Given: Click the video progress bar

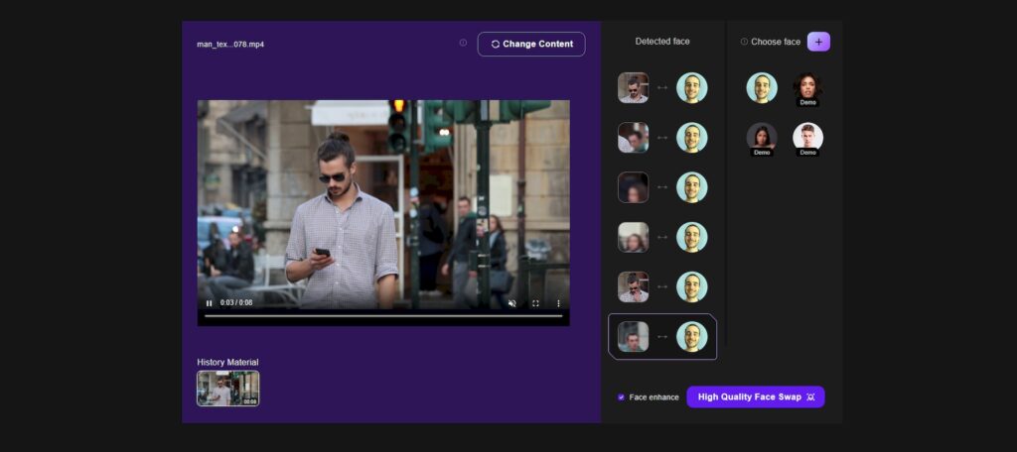Looking at the screenshot, I should (x=382, y=316).
